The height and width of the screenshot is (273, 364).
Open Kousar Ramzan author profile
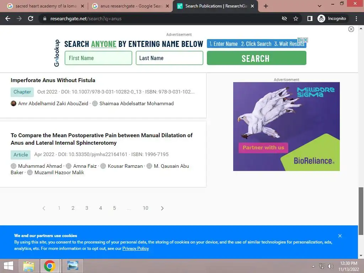point(125,166)
